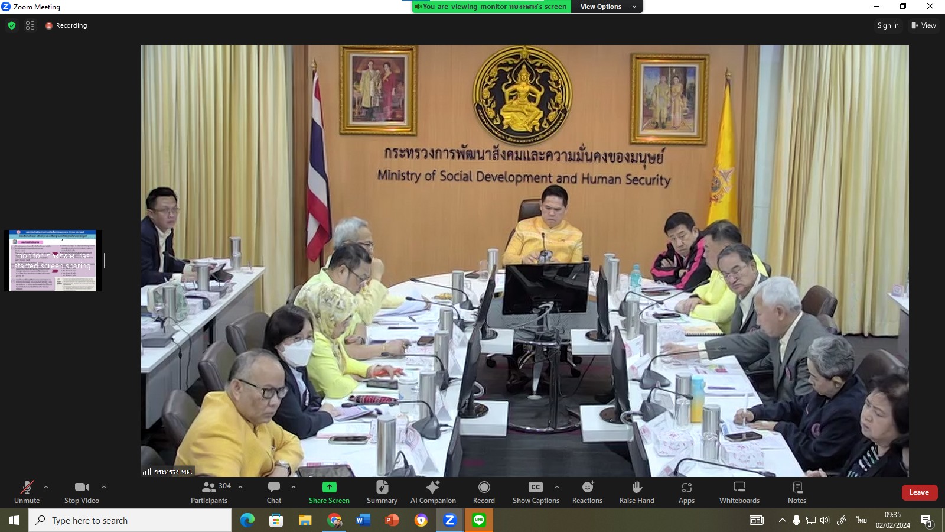The height and width of the screenshot is (532, 945).
Task: Expand caption options arrow
Action: (x=557, y=487)
